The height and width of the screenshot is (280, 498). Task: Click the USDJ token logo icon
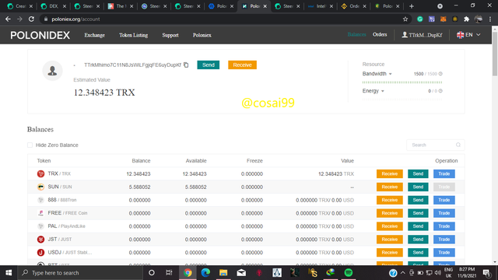pyautogui.click(x=40, y=252)
